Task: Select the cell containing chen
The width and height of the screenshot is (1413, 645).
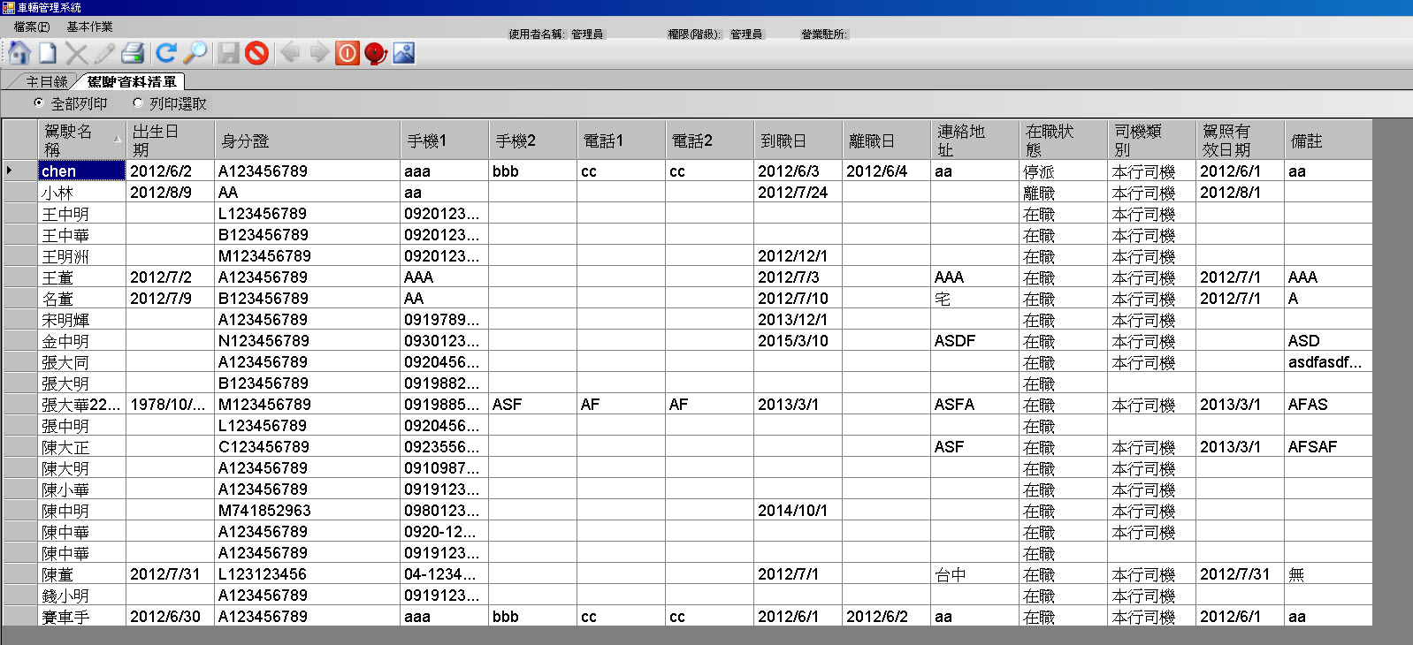Action: tap(81, 171)
